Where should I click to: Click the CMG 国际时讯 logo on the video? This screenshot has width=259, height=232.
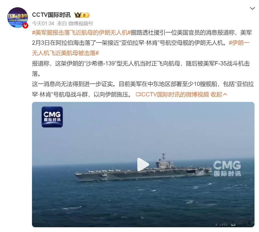coord(52,117)
